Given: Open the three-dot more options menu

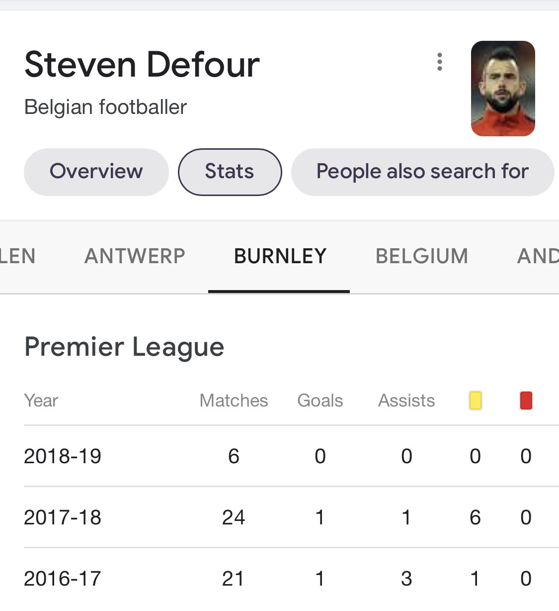Looking at the screenshot, I should click(439, 62).
